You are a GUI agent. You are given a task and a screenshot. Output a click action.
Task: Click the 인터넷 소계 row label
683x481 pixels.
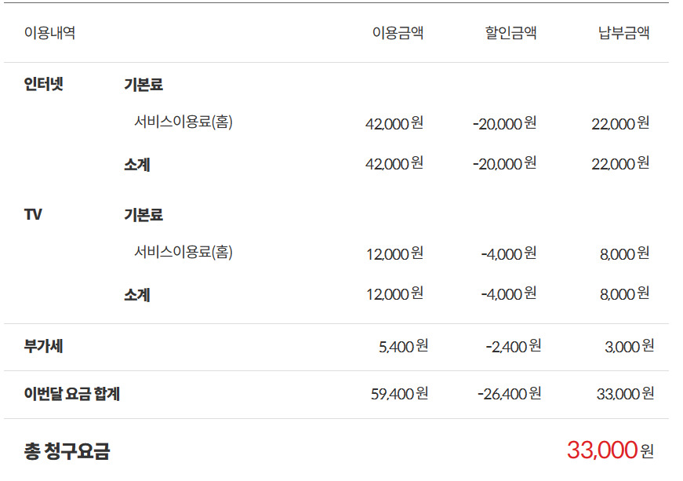pyautogui.click(x=136, y=164)
